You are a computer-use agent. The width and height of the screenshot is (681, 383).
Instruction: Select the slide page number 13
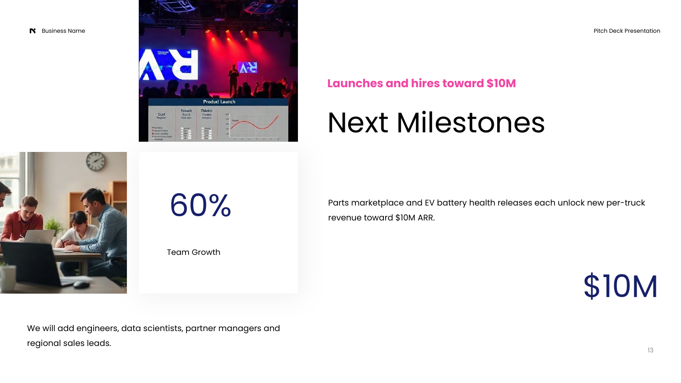point(650,350)
